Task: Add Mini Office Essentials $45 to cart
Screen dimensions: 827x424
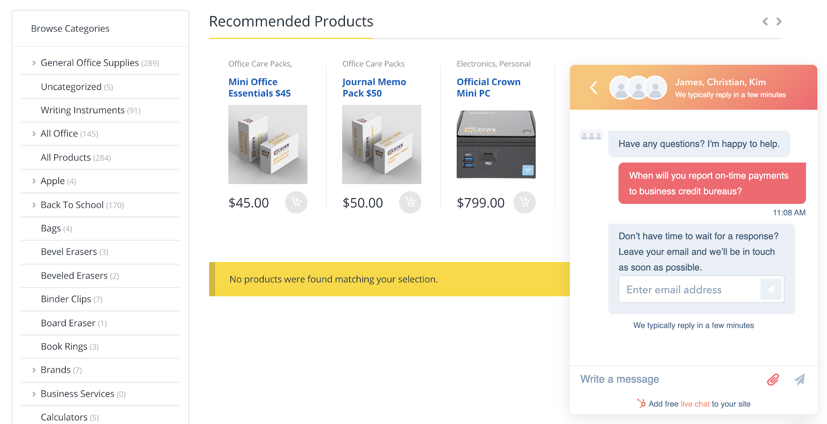Action: click(x=296, y=202)
